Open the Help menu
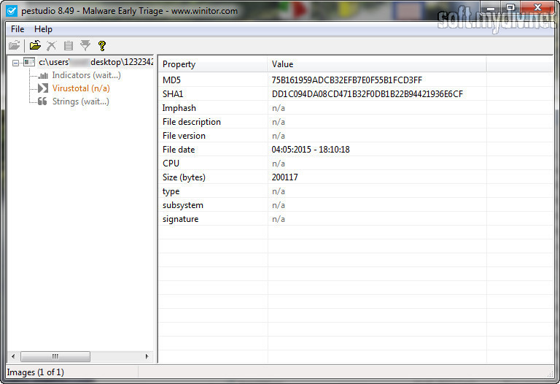The height and width of the screenshot is (384, 560). pyautogui.click(x=43, y=29)
